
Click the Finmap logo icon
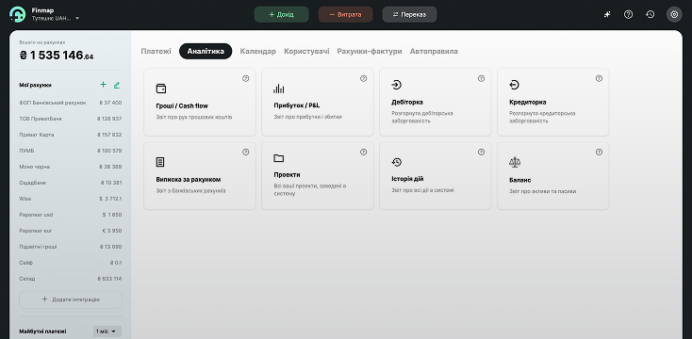17,14
